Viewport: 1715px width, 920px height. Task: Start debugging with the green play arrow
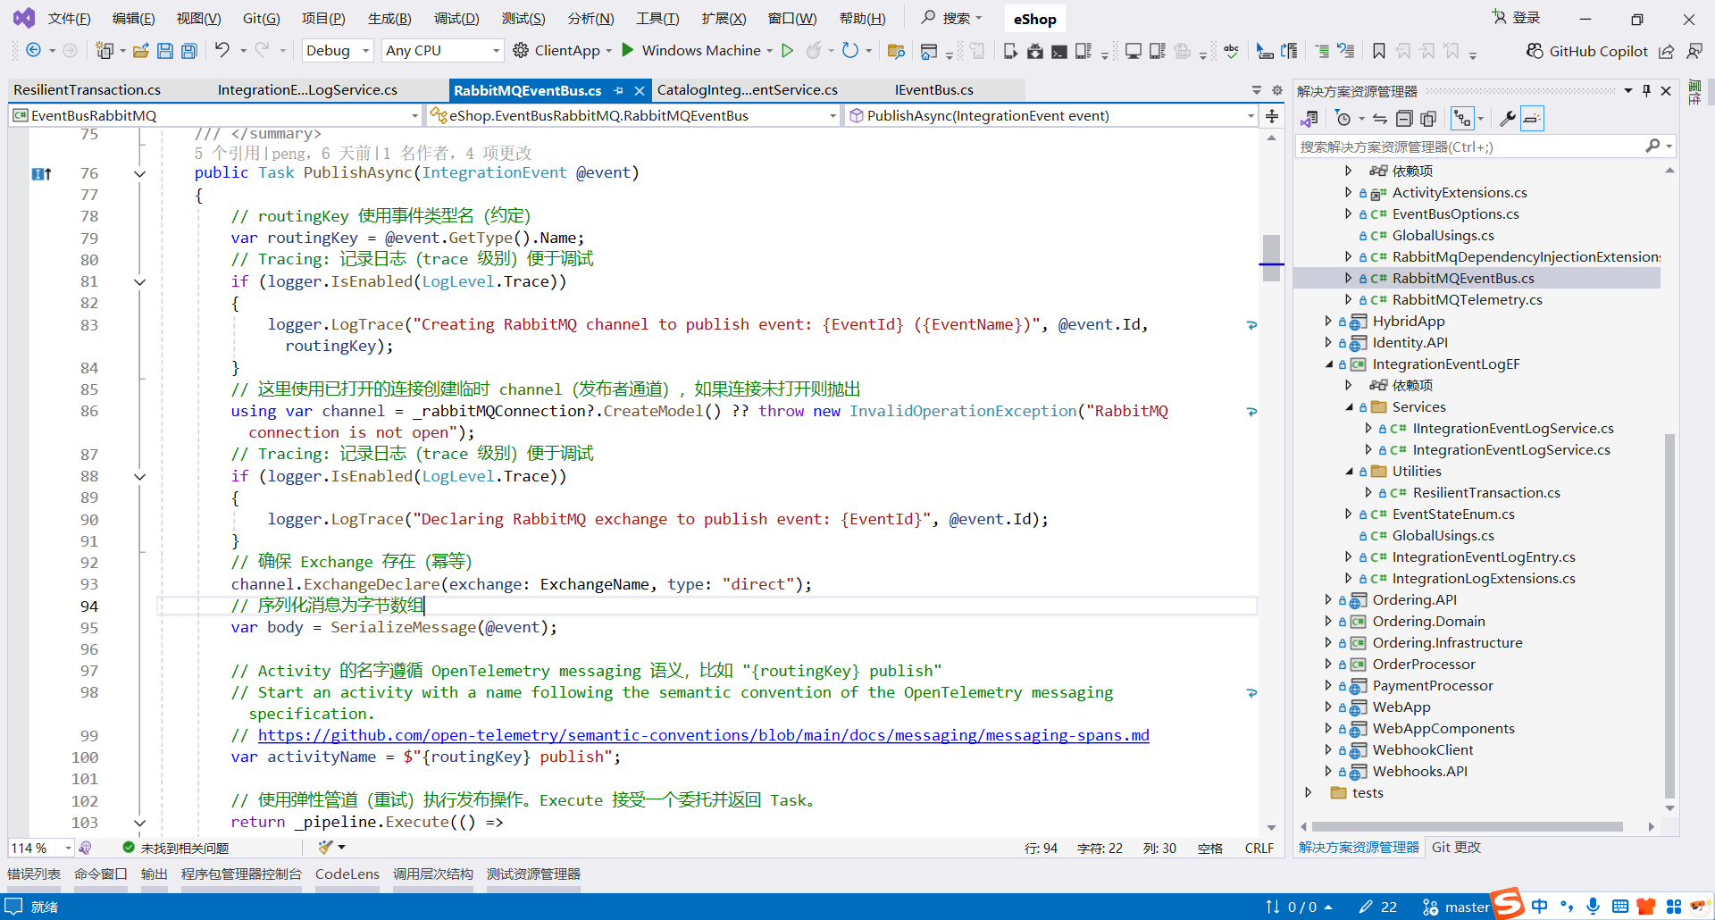(x=628, y=50)
